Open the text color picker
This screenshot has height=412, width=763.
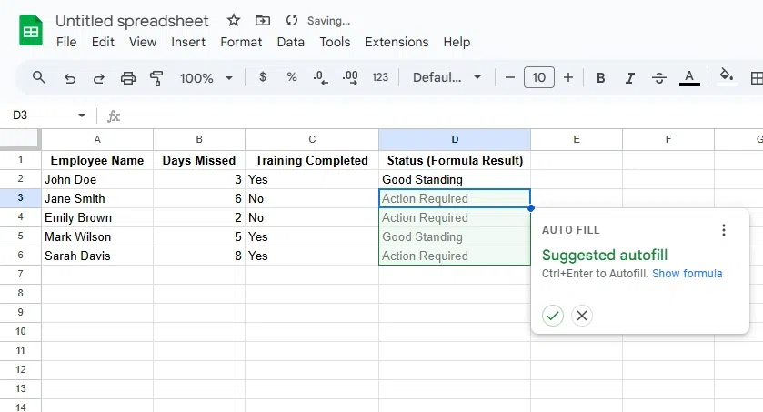[689, 78]
